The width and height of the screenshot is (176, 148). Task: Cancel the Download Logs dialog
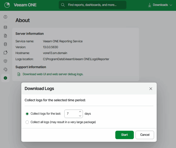(145, 135)
